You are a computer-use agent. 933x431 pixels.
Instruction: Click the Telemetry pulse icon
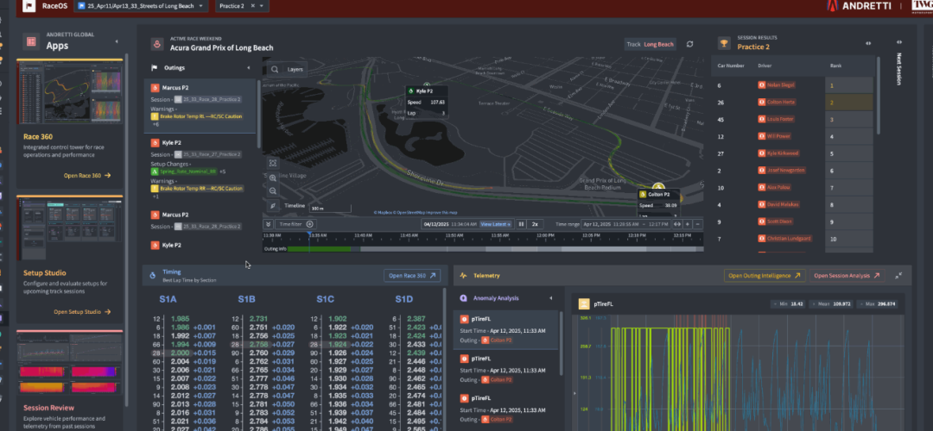(464, 276)
